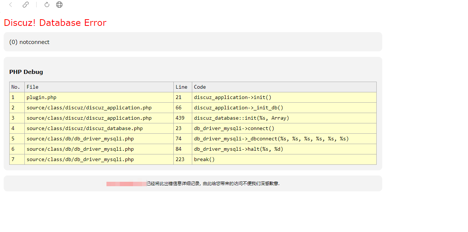
Task: Click the 'No.' column header
Action: click(17, 87)
